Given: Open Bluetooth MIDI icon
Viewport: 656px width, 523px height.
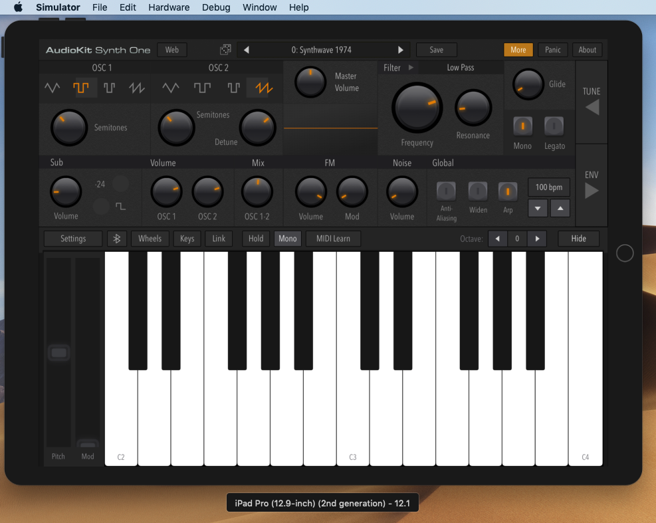Looking at the screenshot, I should click(117, 239).
